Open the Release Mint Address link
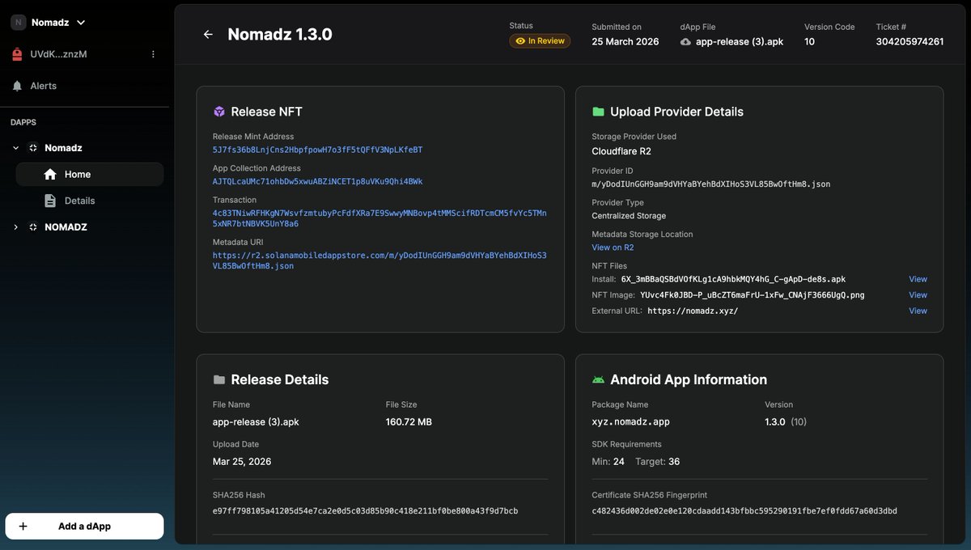 (317, 150)
